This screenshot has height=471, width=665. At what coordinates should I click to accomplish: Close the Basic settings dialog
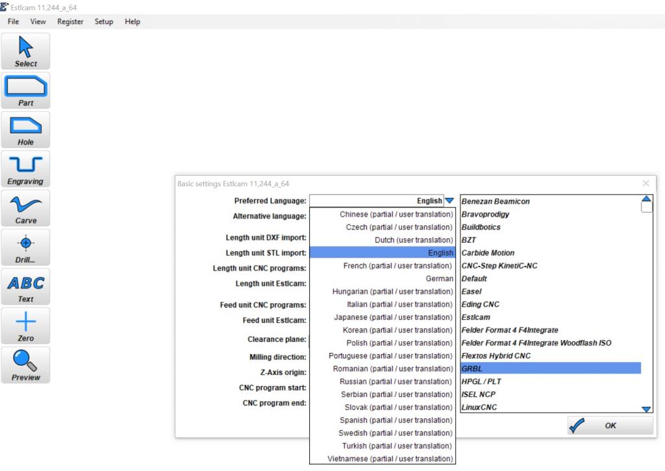(x=646, y=184)
